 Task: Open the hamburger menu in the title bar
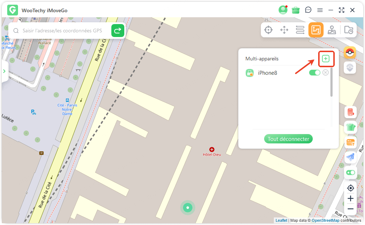[x=320, y=10]
